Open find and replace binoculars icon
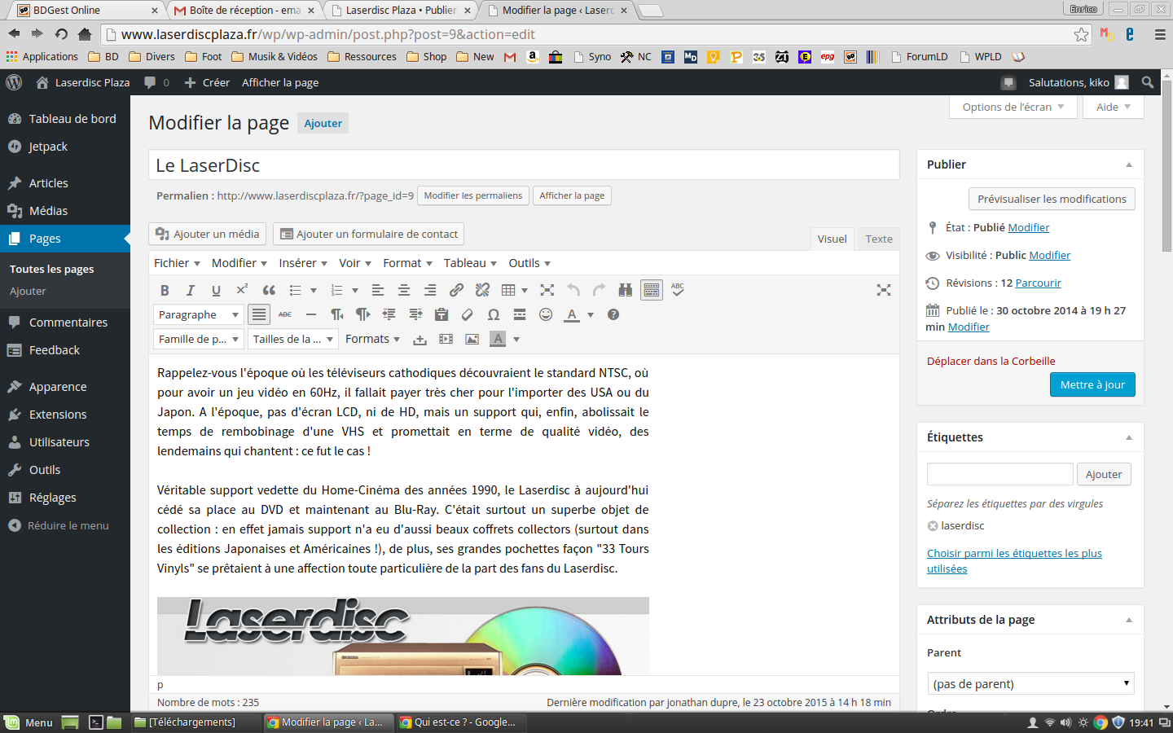The image size is (1173, 733). click(x=626, y=290)
